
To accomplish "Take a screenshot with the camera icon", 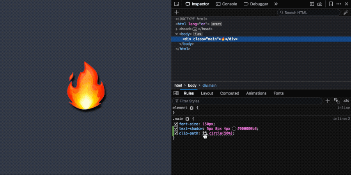I will [320, 4].
